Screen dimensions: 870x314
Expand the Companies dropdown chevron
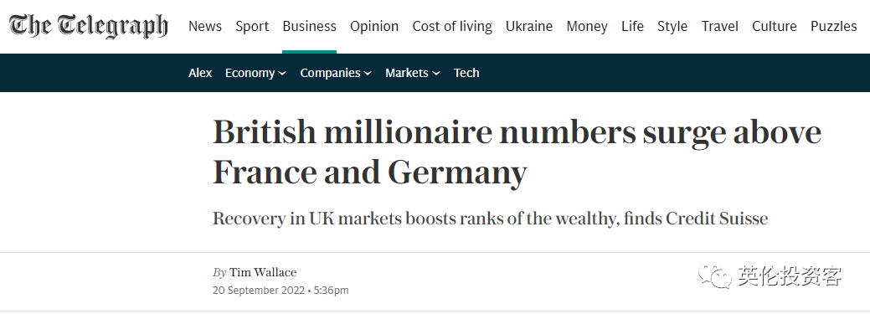click(x=368, y=73)
